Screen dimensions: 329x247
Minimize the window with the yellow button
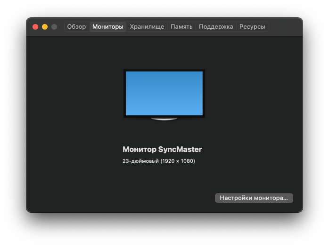45,27
